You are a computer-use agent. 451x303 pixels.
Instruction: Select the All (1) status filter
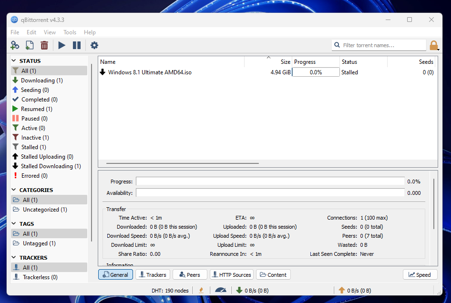click(49, 71)
